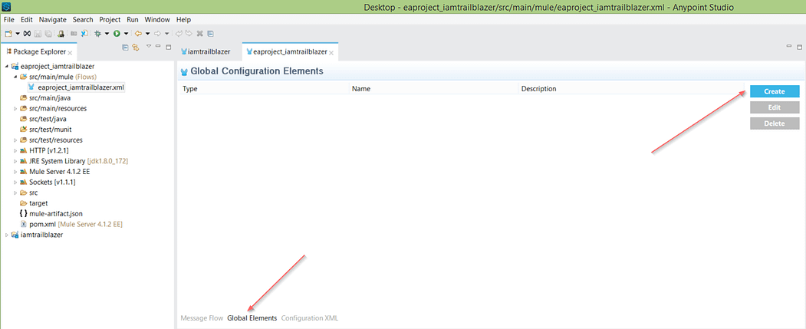
Task: Open the Forward history dropdown arrow
Action: pyautogui.click(x=167, y=34)
